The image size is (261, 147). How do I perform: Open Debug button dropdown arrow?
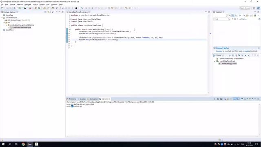17,8
